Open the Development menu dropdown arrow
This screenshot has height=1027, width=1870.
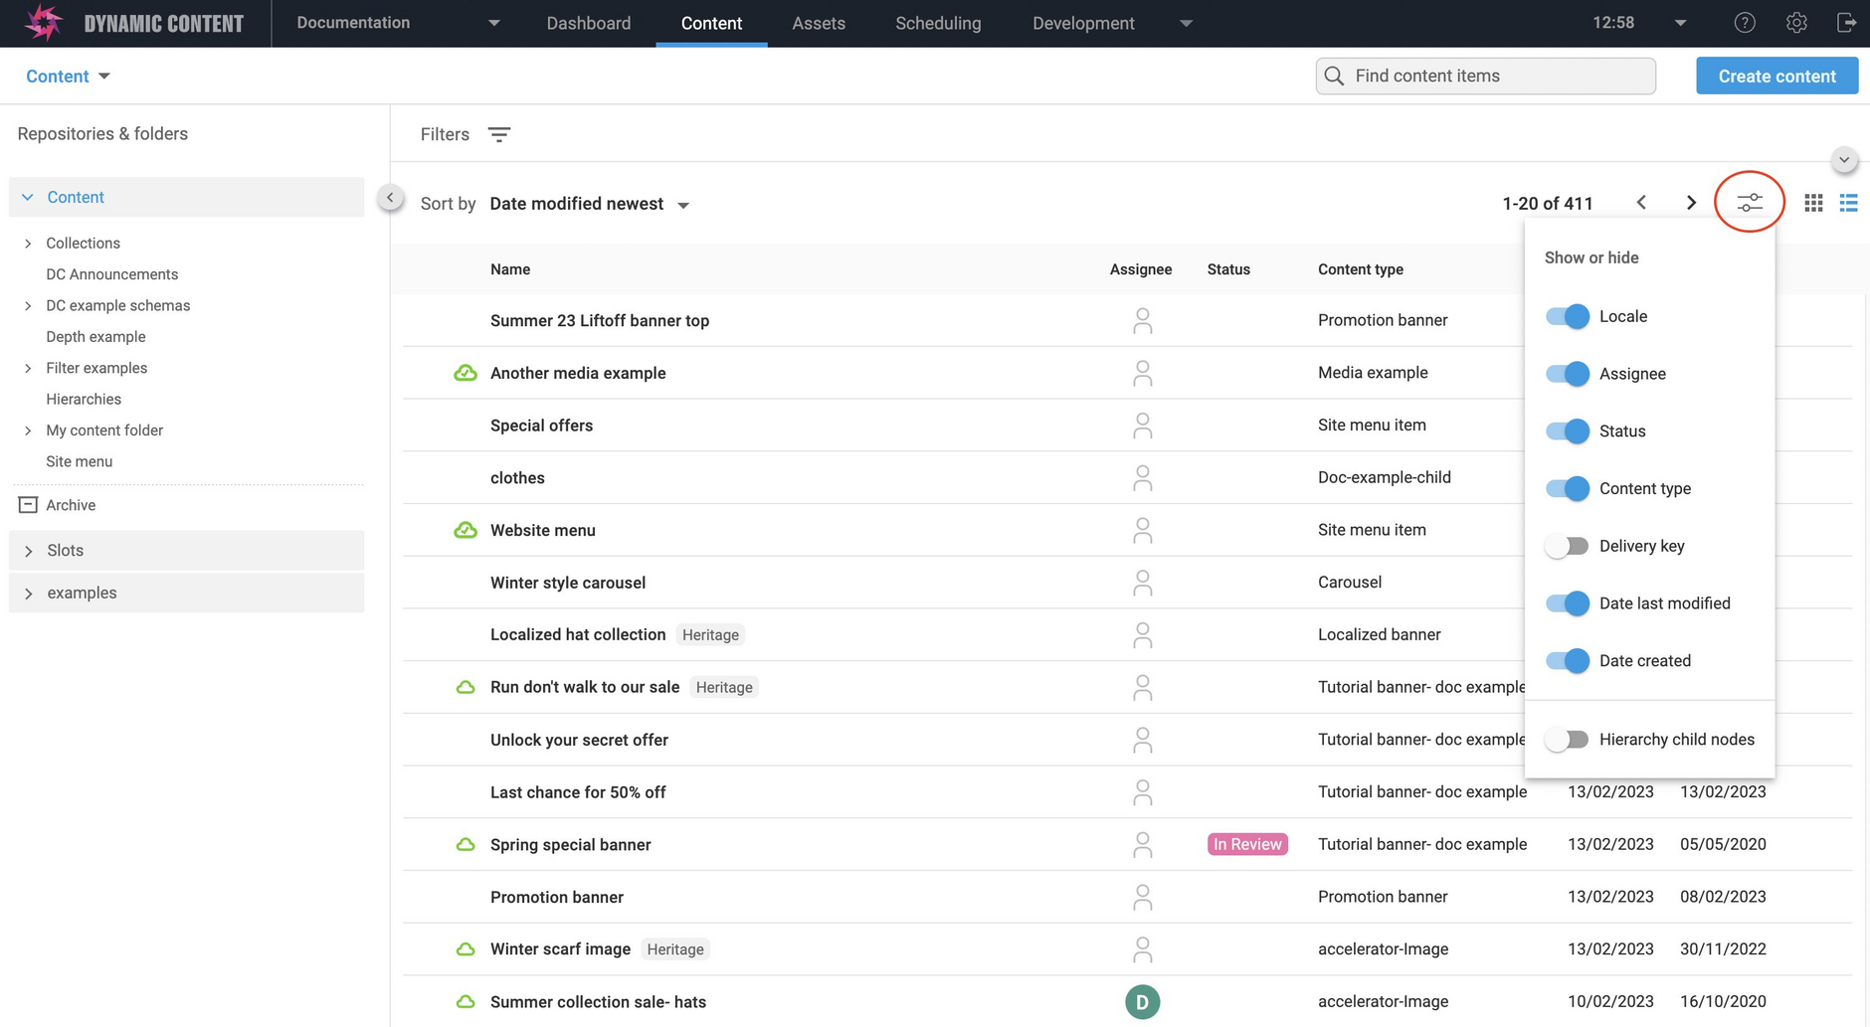pyautogui.click(x=1186, y=24)
